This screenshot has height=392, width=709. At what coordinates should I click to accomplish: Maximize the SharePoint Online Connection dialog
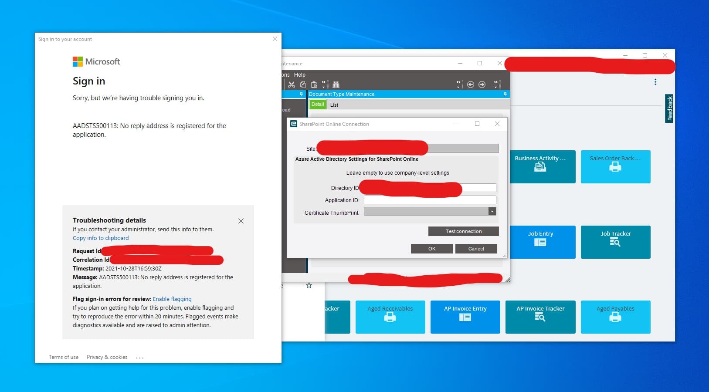[x=477, y=124]
